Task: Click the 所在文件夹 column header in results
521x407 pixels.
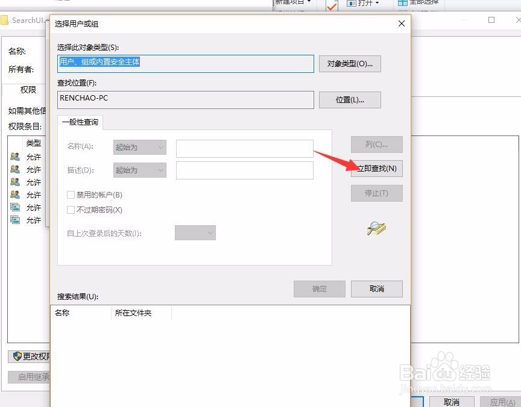Action: tap(141, 313)
